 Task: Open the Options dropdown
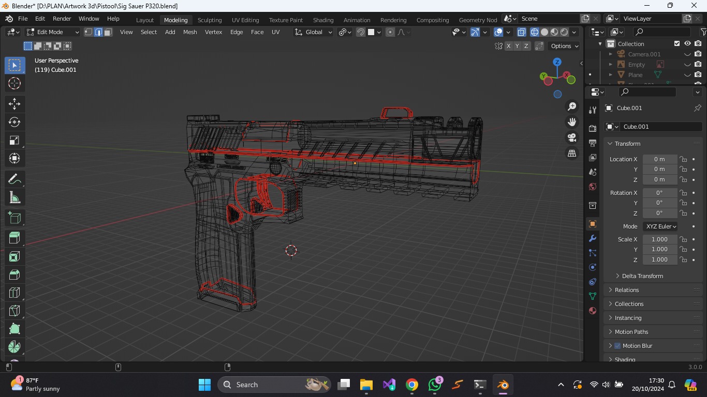tap(564, 46)
